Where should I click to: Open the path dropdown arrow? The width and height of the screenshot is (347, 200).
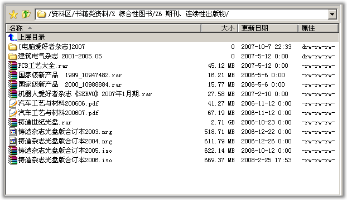point(332,14)
